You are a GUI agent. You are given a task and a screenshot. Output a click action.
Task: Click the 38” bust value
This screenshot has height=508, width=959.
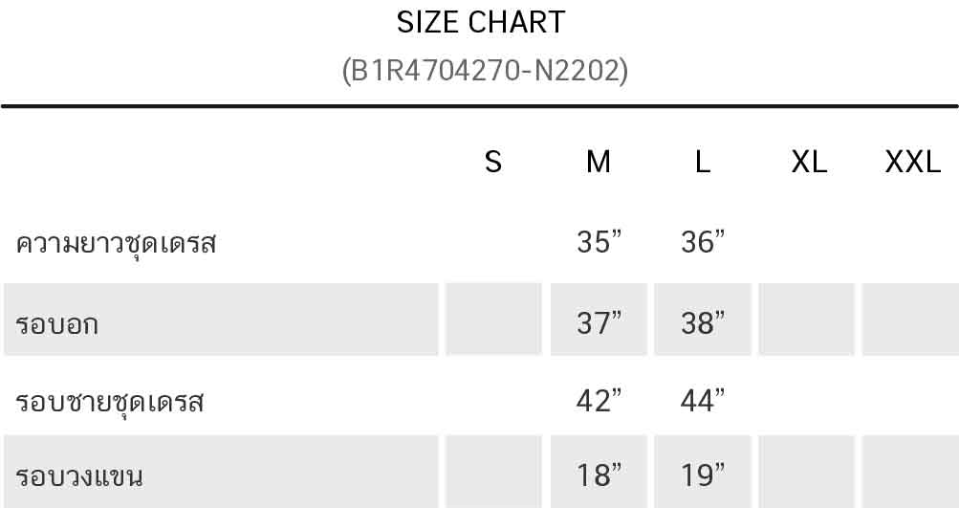[x=703, y=323]
